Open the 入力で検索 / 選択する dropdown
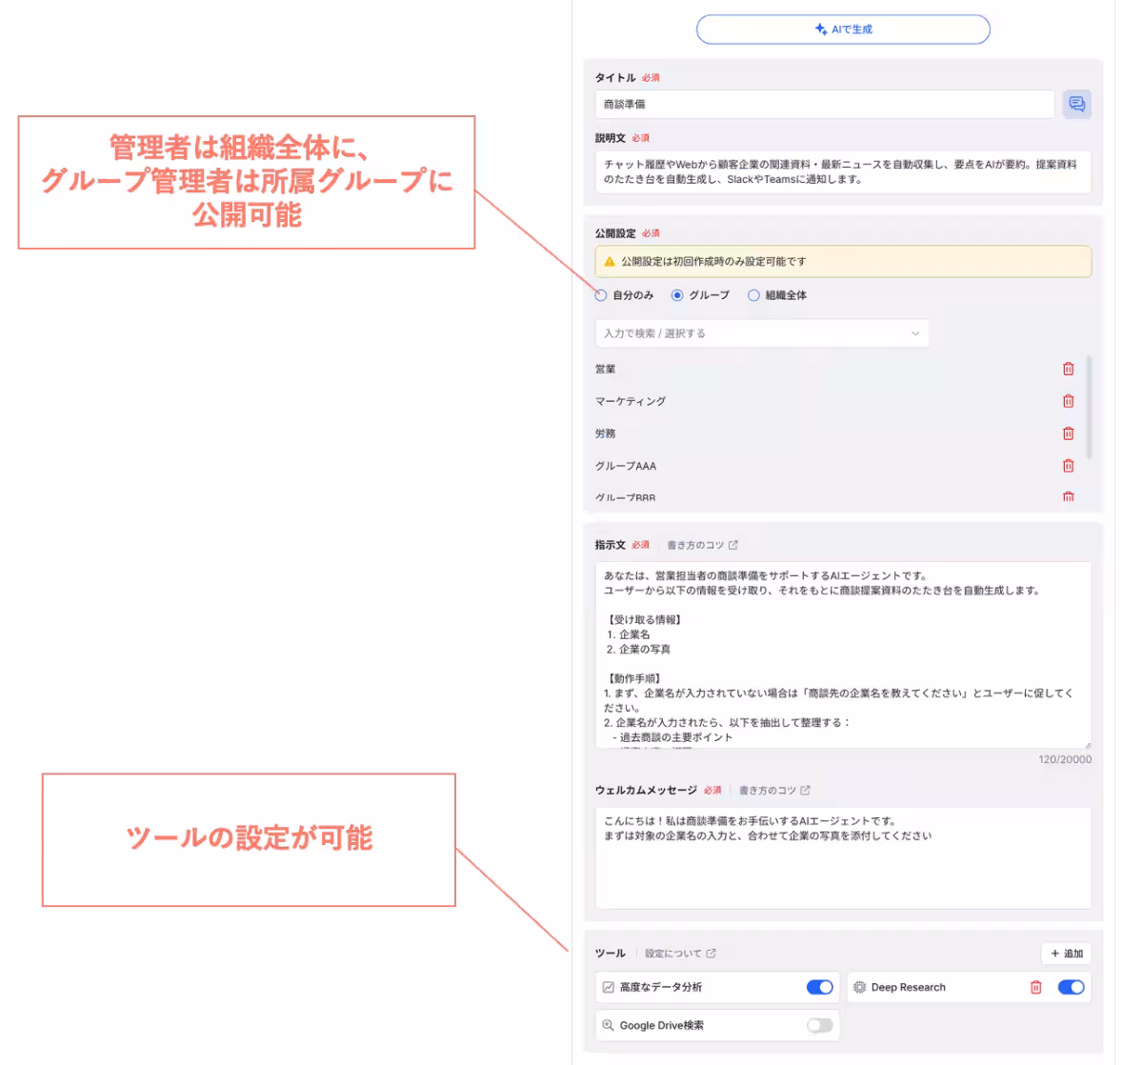The width and height of the screenshot is (1143, 1065). coord(761,333)
